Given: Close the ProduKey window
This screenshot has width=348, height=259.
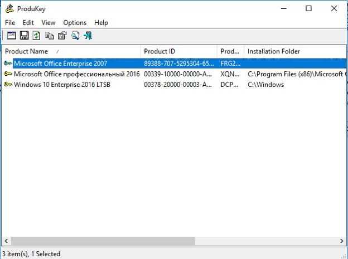Looking at the screenshot, I should (334, 9).
